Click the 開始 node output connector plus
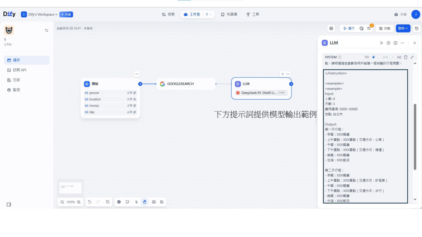422x237 pixels. pyautogui.click(x=140, y=84)
